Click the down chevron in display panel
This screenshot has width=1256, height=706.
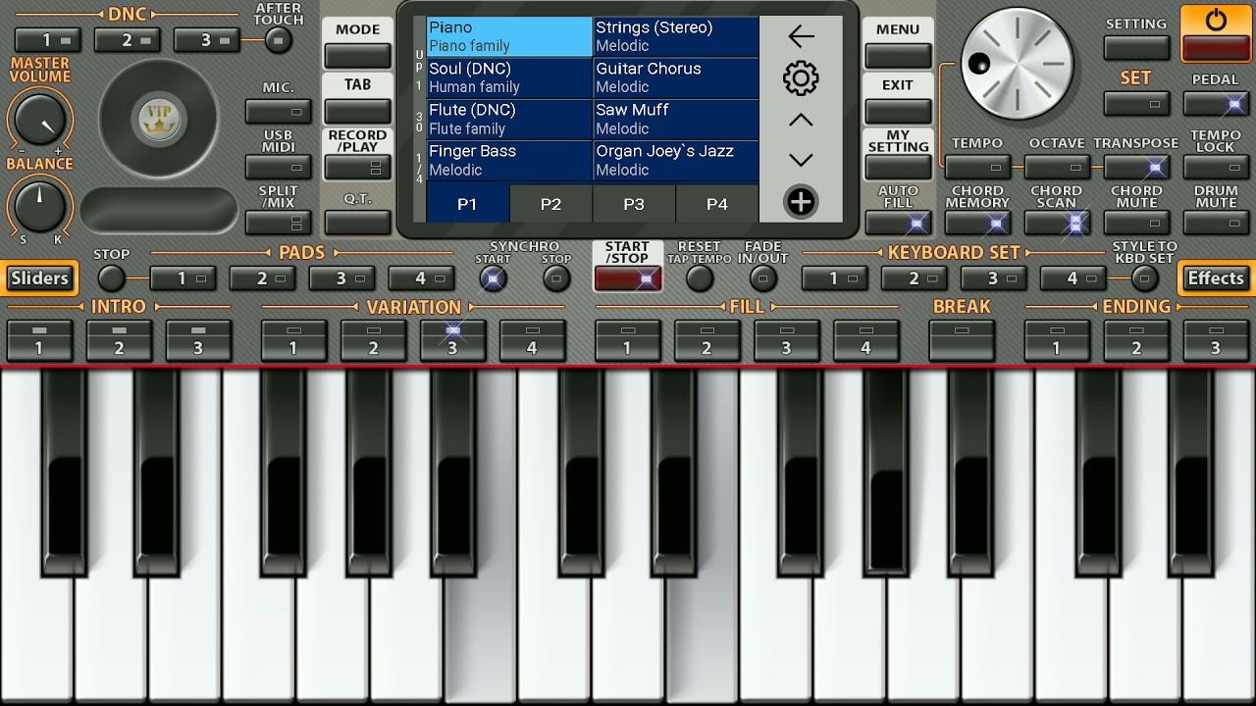(x=801, y=160)
